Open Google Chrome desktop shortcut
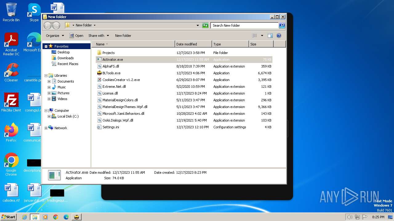The height and width of the screenshot is (221, 394). point(11,165)
